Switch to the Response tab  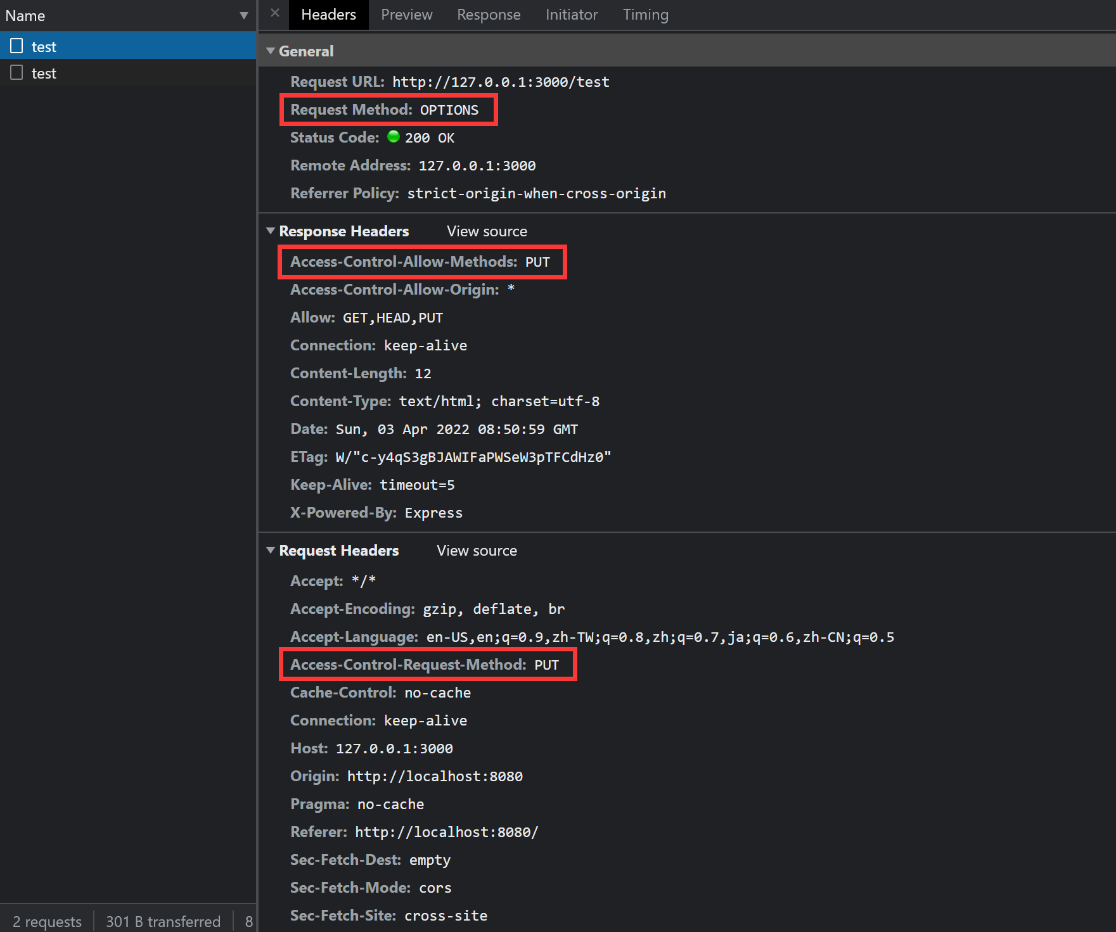489,15
